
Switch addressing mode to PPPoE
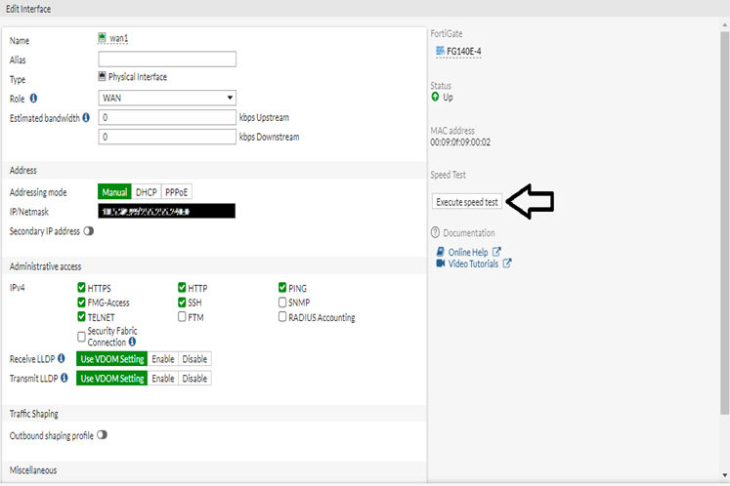pyautogui.click(x=176, y=192)
